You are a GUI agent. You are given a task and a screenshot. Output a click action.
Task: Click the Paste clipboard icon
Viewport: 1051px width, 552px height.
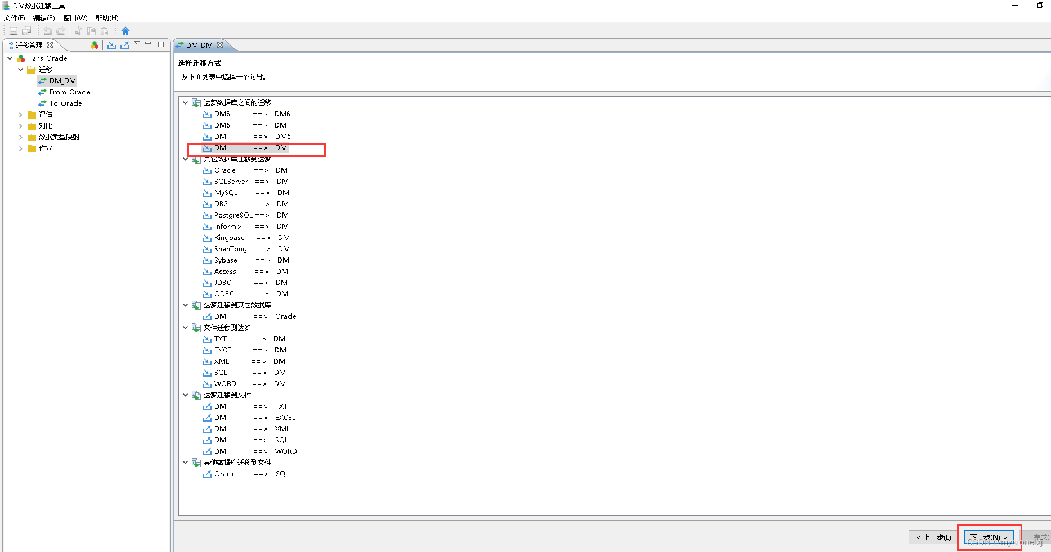pos(104,31)
